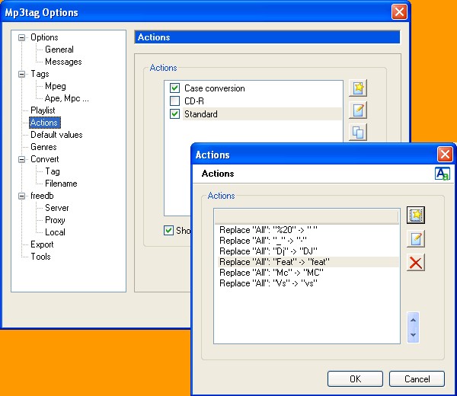The image size is (457, 396).
Task: Collapse the Options tree node
Action: 22,37
